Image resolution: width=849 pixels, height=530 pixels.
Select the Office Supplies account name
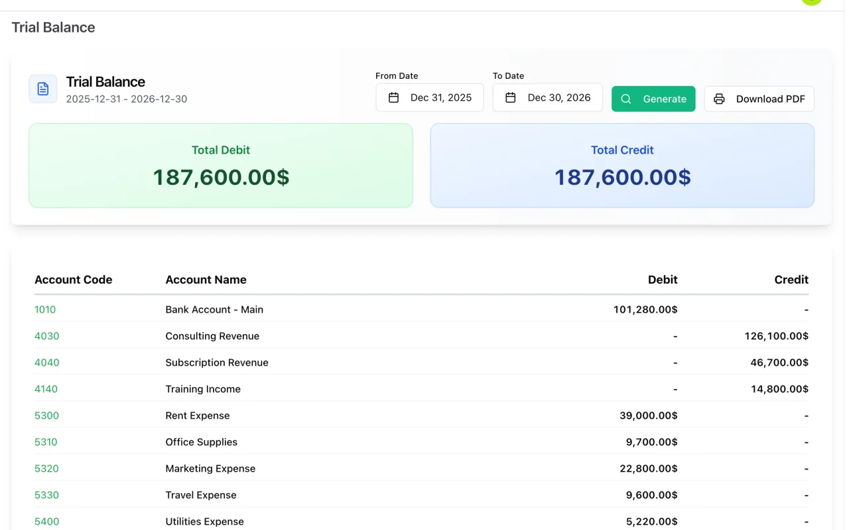pos(201,442)
